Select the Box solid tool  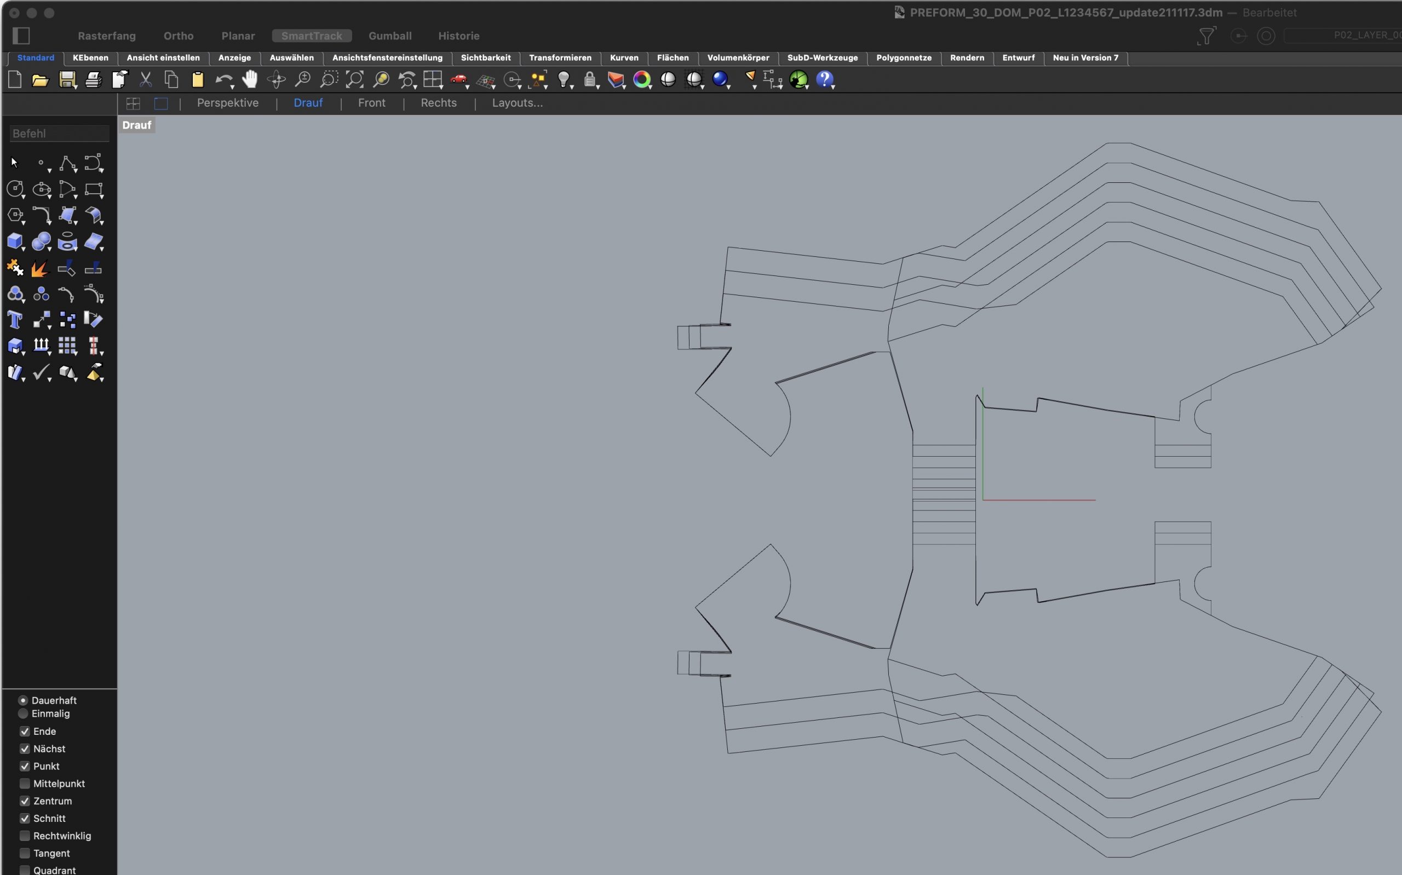[x=15, y=241]
